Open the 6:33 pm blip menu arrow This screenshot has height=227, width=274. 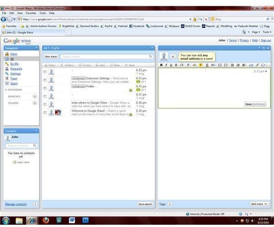[x=266, y=72]
